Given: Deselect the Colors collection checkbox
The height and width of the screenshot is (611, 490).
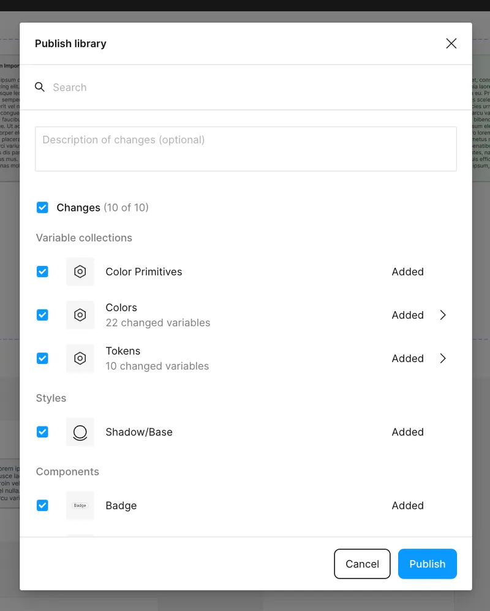Looking at the screenshot, I should pos(42,314).
